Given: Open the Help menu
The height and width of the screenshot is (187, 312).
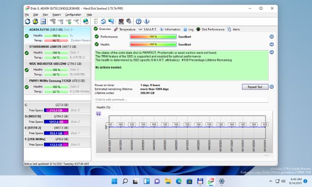Looking at the screenshot, I should click(89, 15).
